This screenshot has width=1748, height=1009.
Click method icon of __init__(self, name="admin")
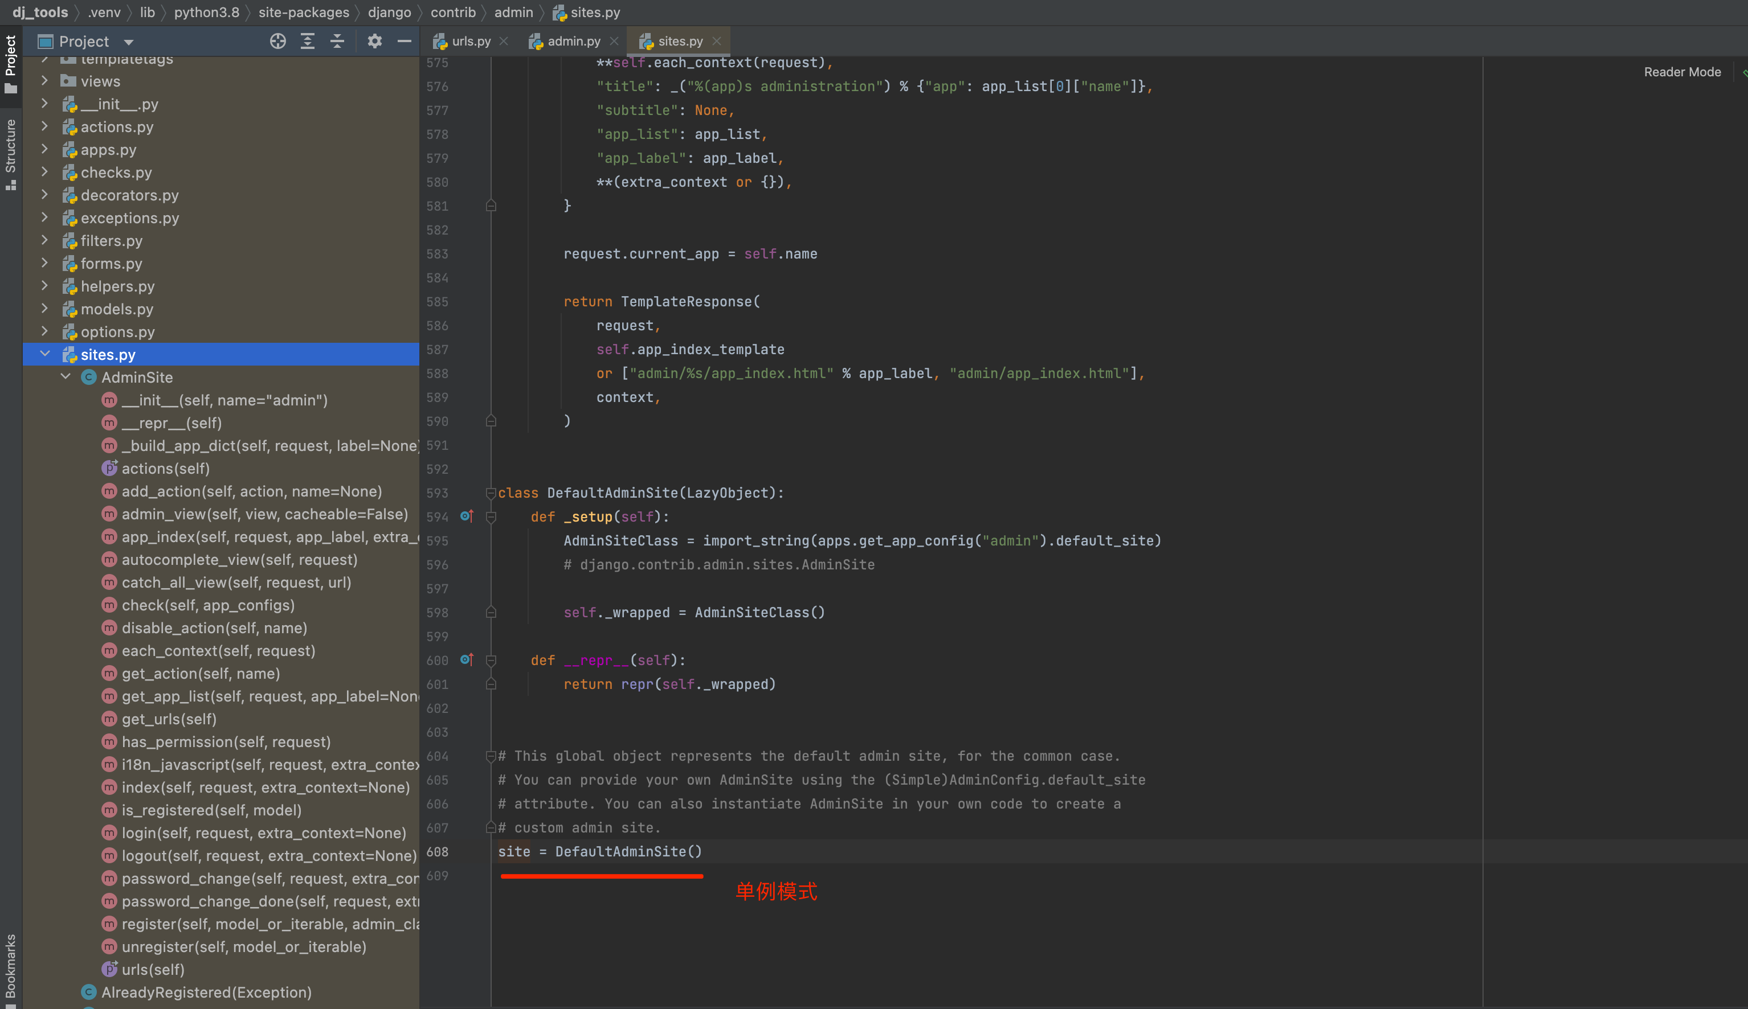pos(109,400)
